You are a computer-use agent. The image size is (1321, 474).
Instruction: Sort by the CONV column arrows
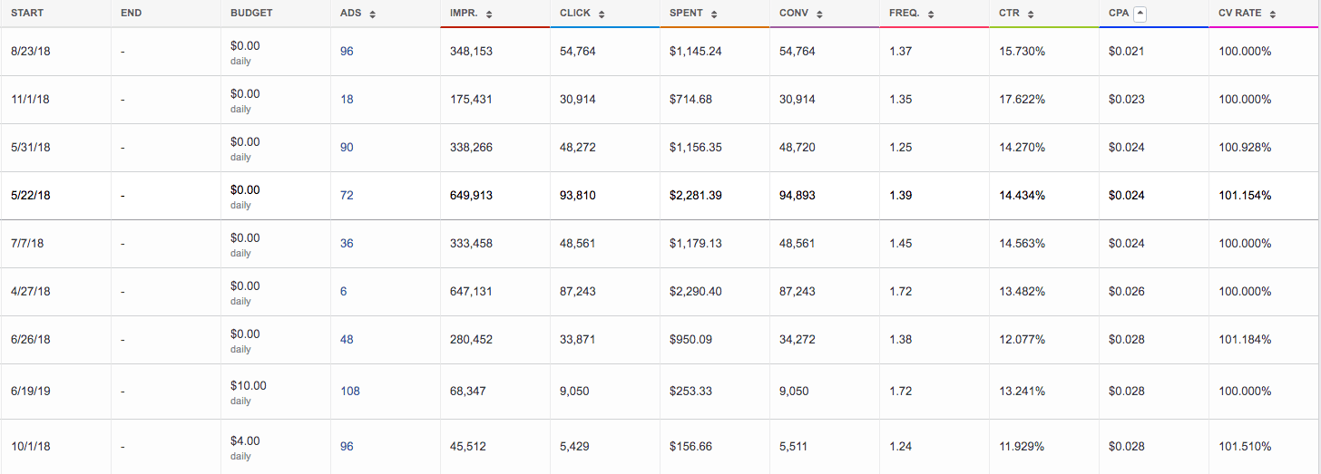tap(819, 15)
